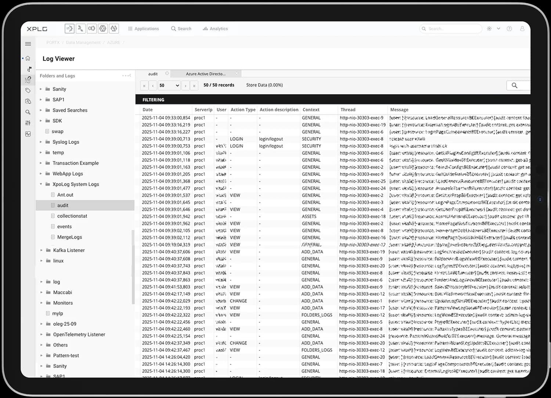The width and height of the screenshot is (551, 398).
Task: Collapse the XpoLog System Logs folder
Action: (41, 184)
